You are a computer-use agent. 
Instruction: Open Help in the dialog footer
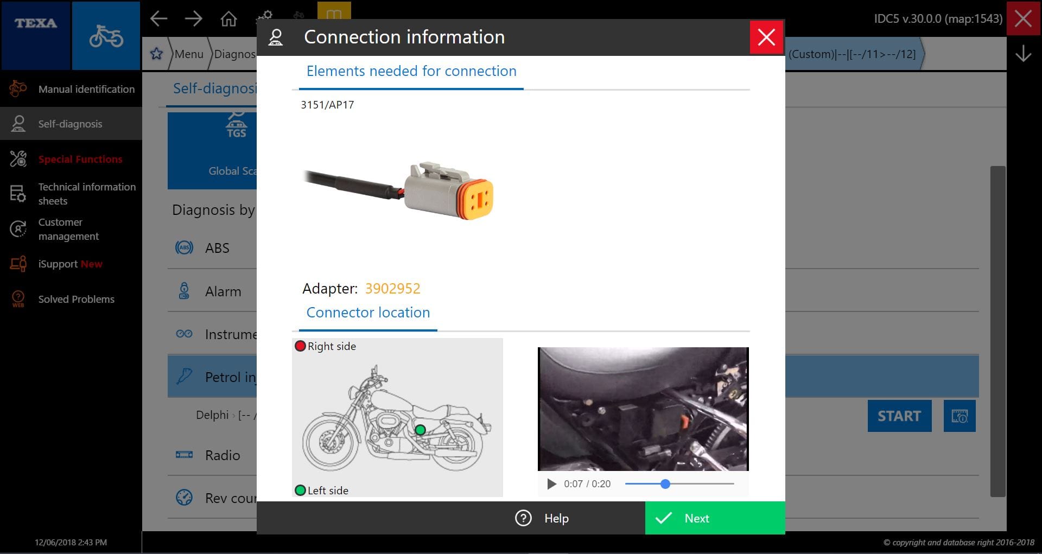542,518
